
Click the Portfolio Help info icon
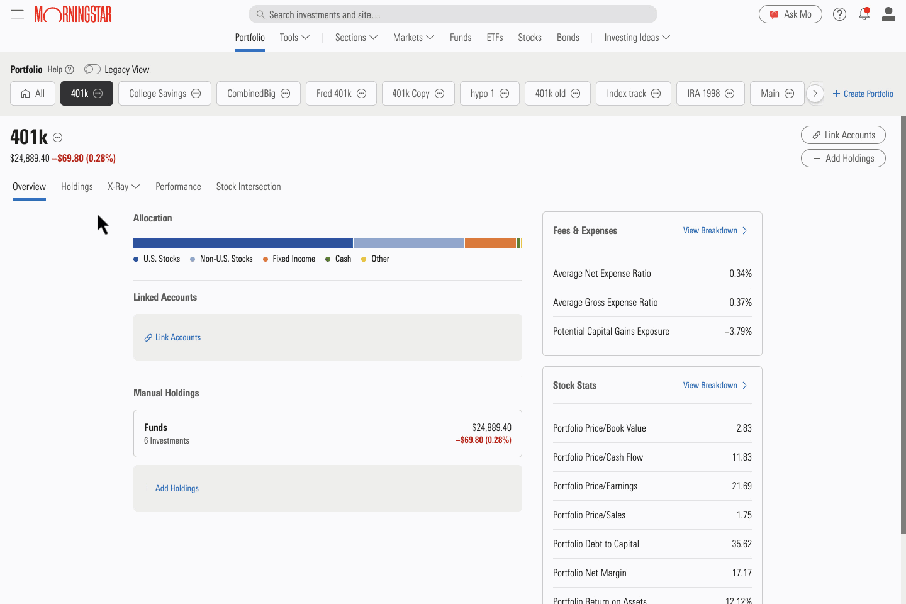70,70
